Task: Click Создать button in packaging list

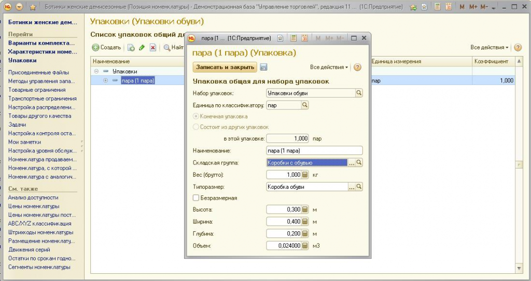Action: point(107,47)
